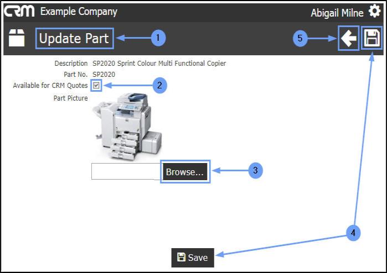Click the Update Part page heading
This screenshot has height=273, width=387.
(74, 39)
